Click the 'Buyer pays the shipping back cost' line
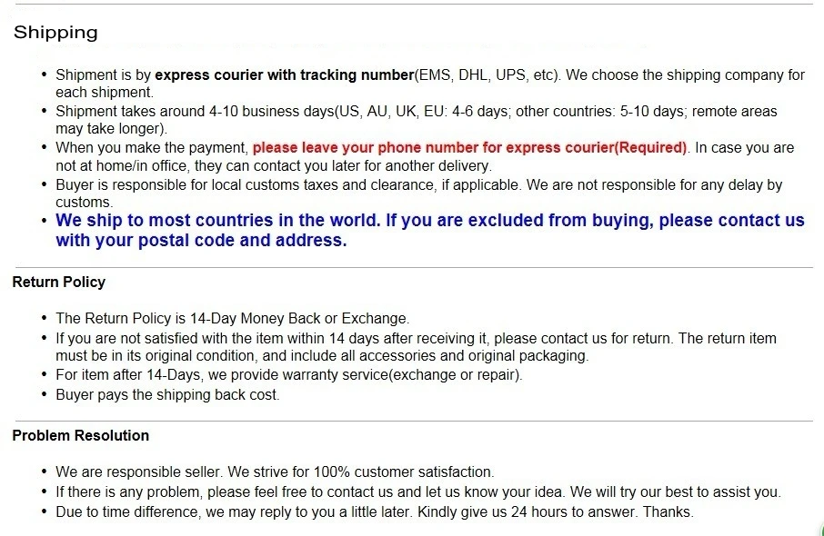Screen dimensions: 824x536 [x=167, y=395]
